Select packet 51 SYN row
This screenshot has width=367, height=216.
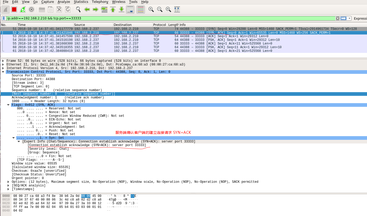click(183, 29)
